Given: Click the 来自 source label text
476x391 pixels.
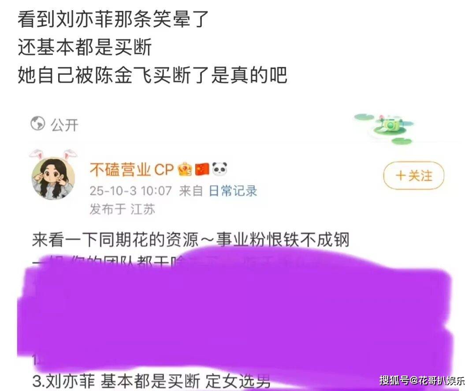Looking at the screenshot, I should [x=191, y=191].
